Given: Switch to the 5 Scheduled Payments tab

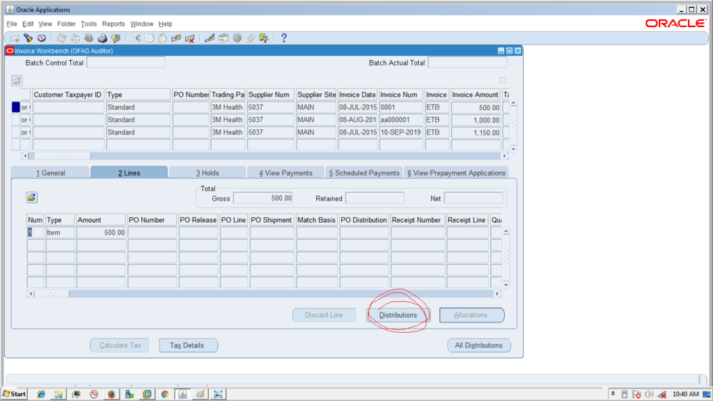Looking at the screenshot, I should [x=364, y=173].
